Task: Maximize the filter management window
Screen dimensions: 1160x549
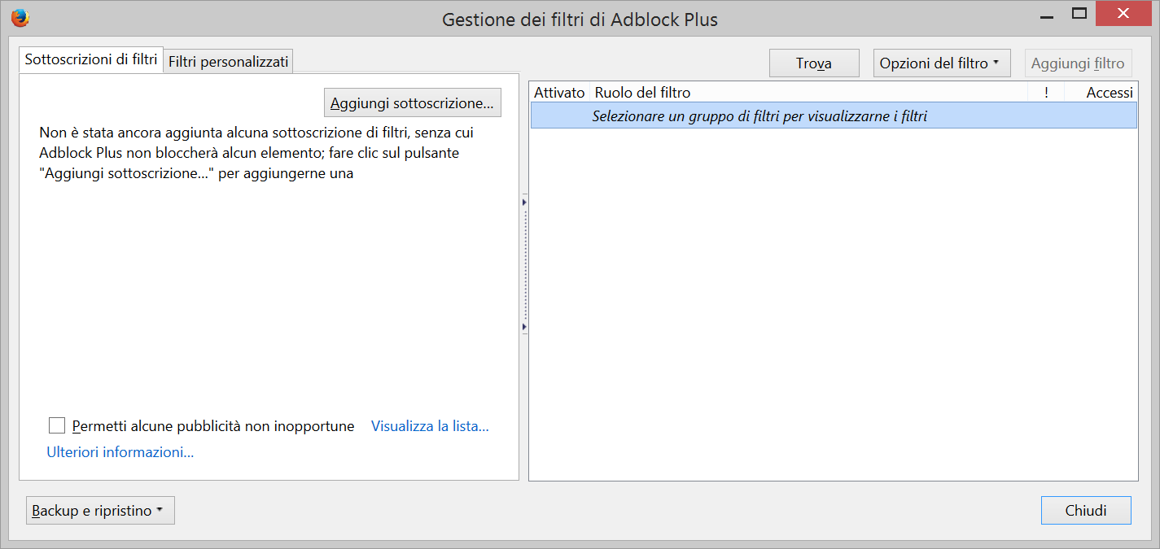Action: [x=1079, y=13]
